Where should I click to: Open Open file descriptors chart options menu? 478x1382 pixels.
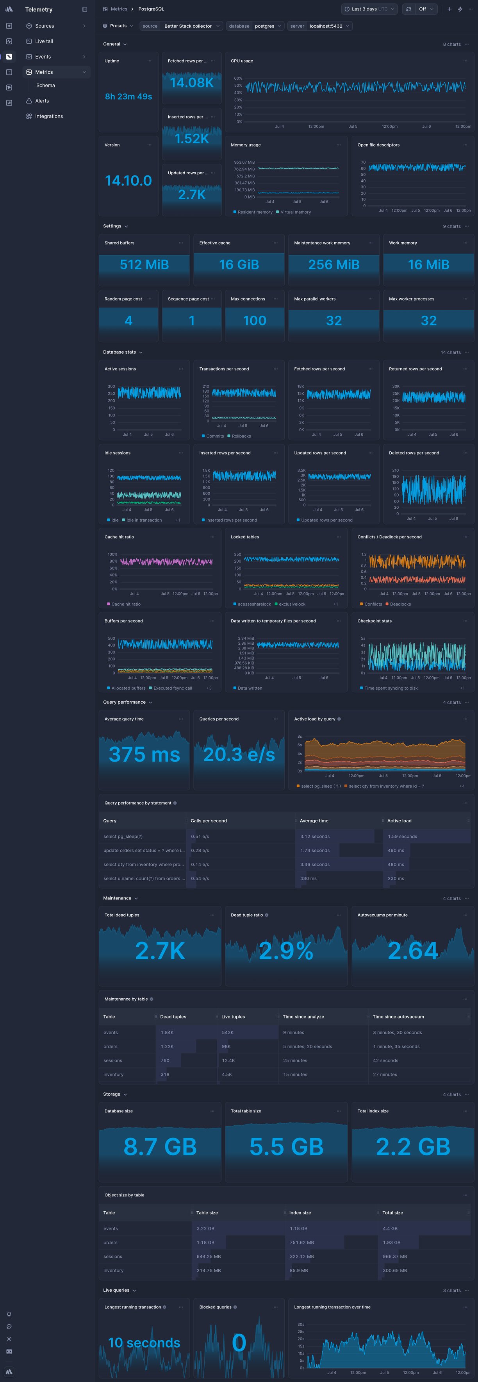pyautogui.click(x=465, y=145)
